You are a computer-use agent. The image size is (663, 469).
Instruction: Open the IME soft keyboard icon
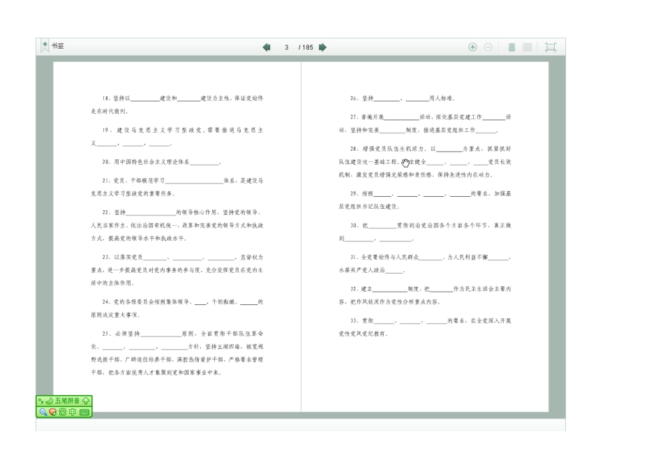click(x=84, y=412)
